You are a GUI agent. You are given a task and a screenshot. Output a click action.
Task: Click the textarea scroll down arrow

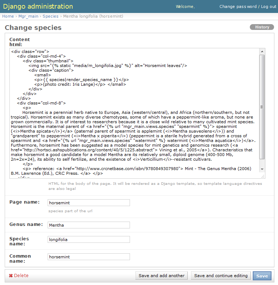click(x=262, y=169)
